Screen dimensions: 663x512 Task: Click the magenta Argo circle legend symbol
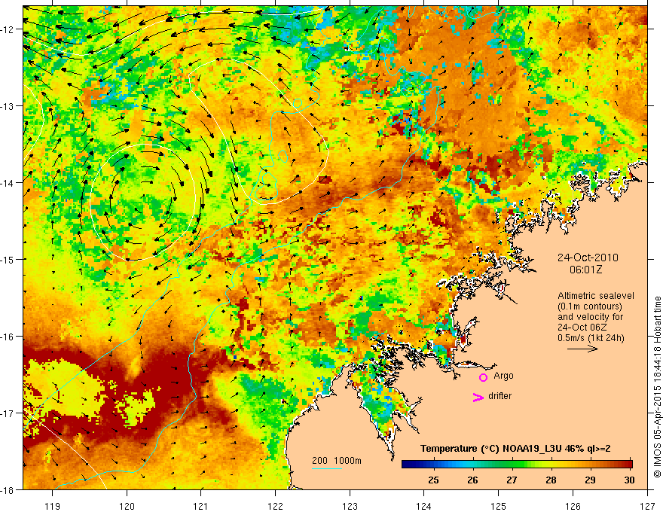(483, 377)
